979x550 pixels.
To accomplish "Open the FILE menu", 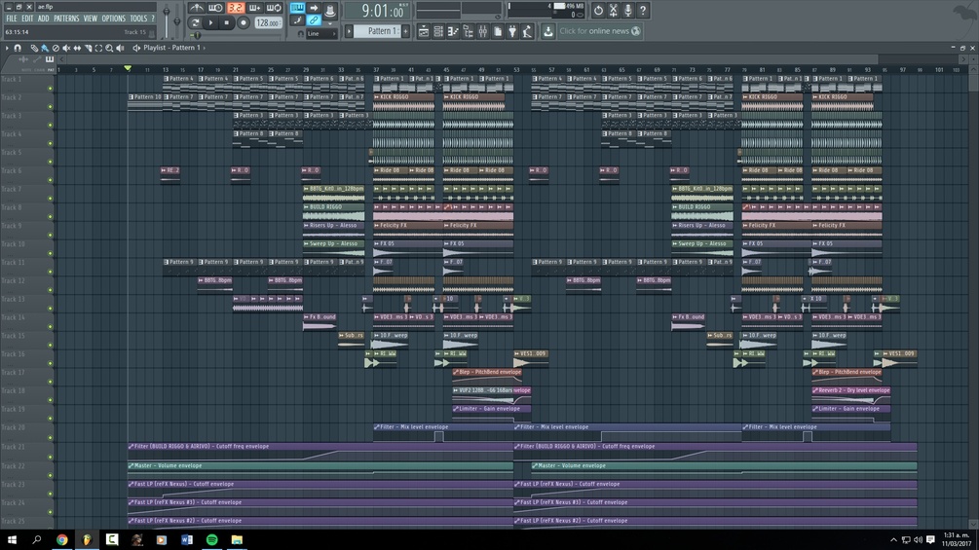I will tap(12, 18).
